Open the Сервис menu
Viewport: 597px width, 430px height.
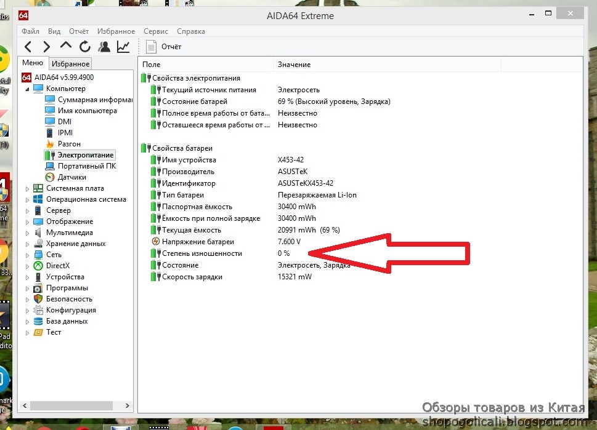coord(156,31)
